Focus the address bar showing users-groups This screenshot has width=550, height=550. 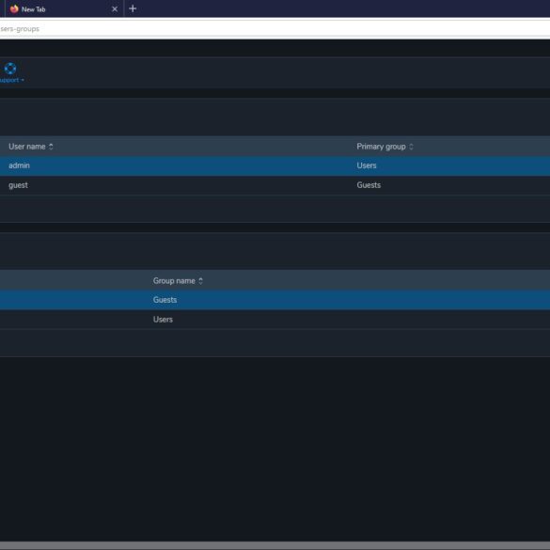tap(275, 29)
